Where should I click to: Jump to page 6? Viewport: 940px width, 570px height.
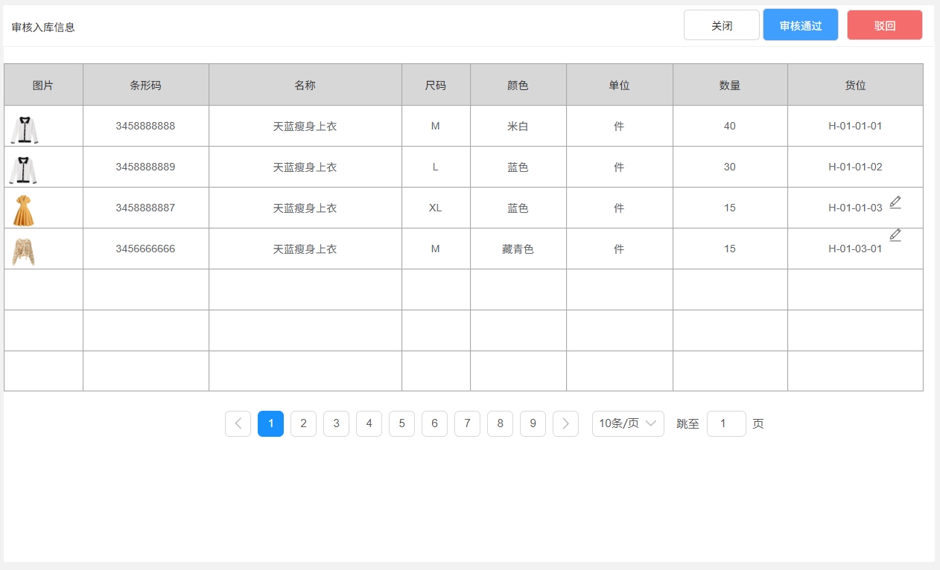click(434, 423)
